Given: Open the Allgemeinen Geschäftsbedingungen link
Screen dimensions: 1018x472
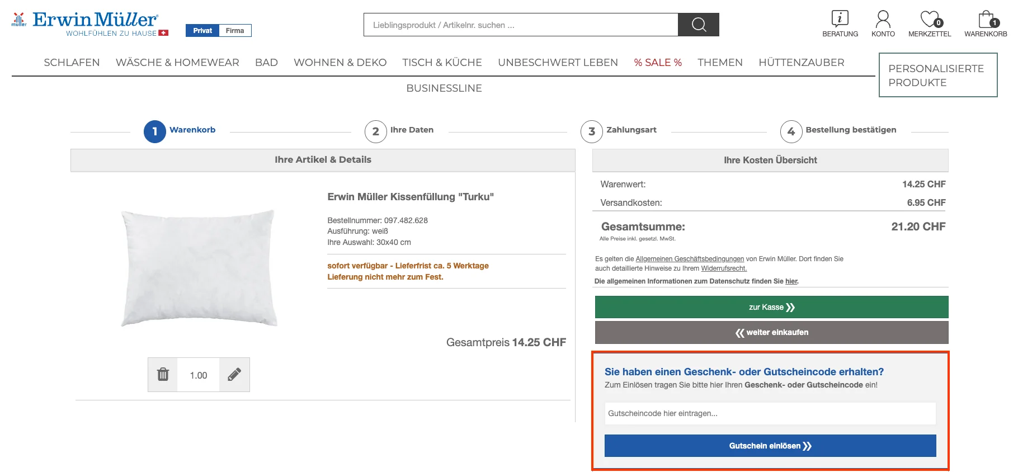Looking at the screenshot, I should pos(690,259).
